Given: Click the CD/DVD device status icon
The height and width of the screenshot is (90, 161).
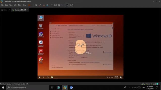Looking at the screenshot, I should [x=144, y=84].
